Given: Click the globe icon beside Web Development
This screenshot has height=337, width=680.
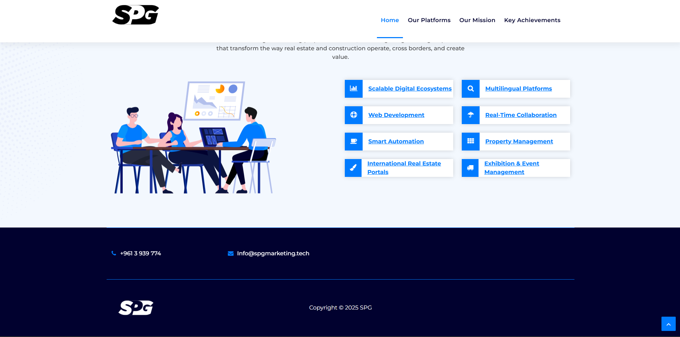Looking at the screenshot, I should (353, 115).
